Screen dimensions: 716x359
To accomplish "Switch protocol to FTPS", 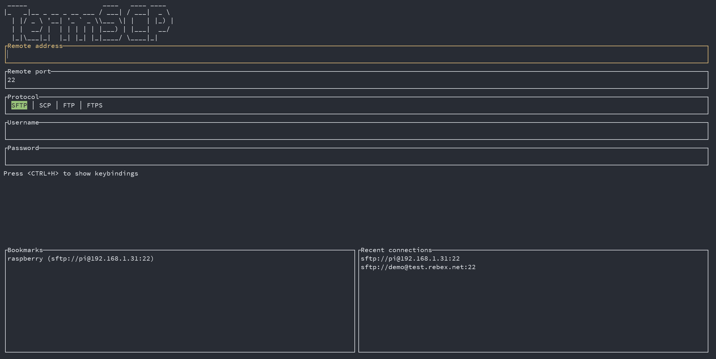I will click(94, 105).
